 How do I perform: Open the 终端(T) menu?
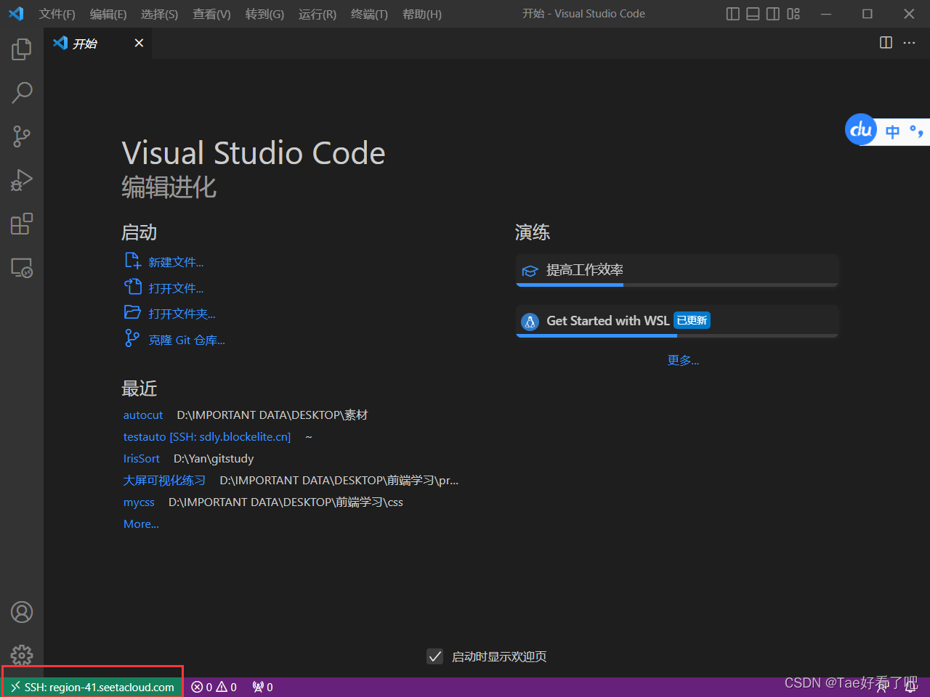(x=369, y=15)
